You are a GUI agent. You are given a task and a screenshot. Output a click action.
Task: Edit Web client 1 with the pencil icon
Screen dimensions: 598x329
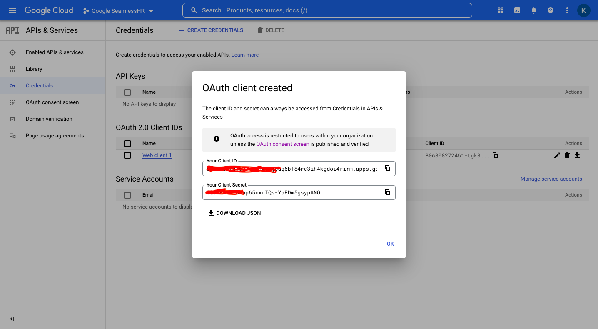[557, 155]
